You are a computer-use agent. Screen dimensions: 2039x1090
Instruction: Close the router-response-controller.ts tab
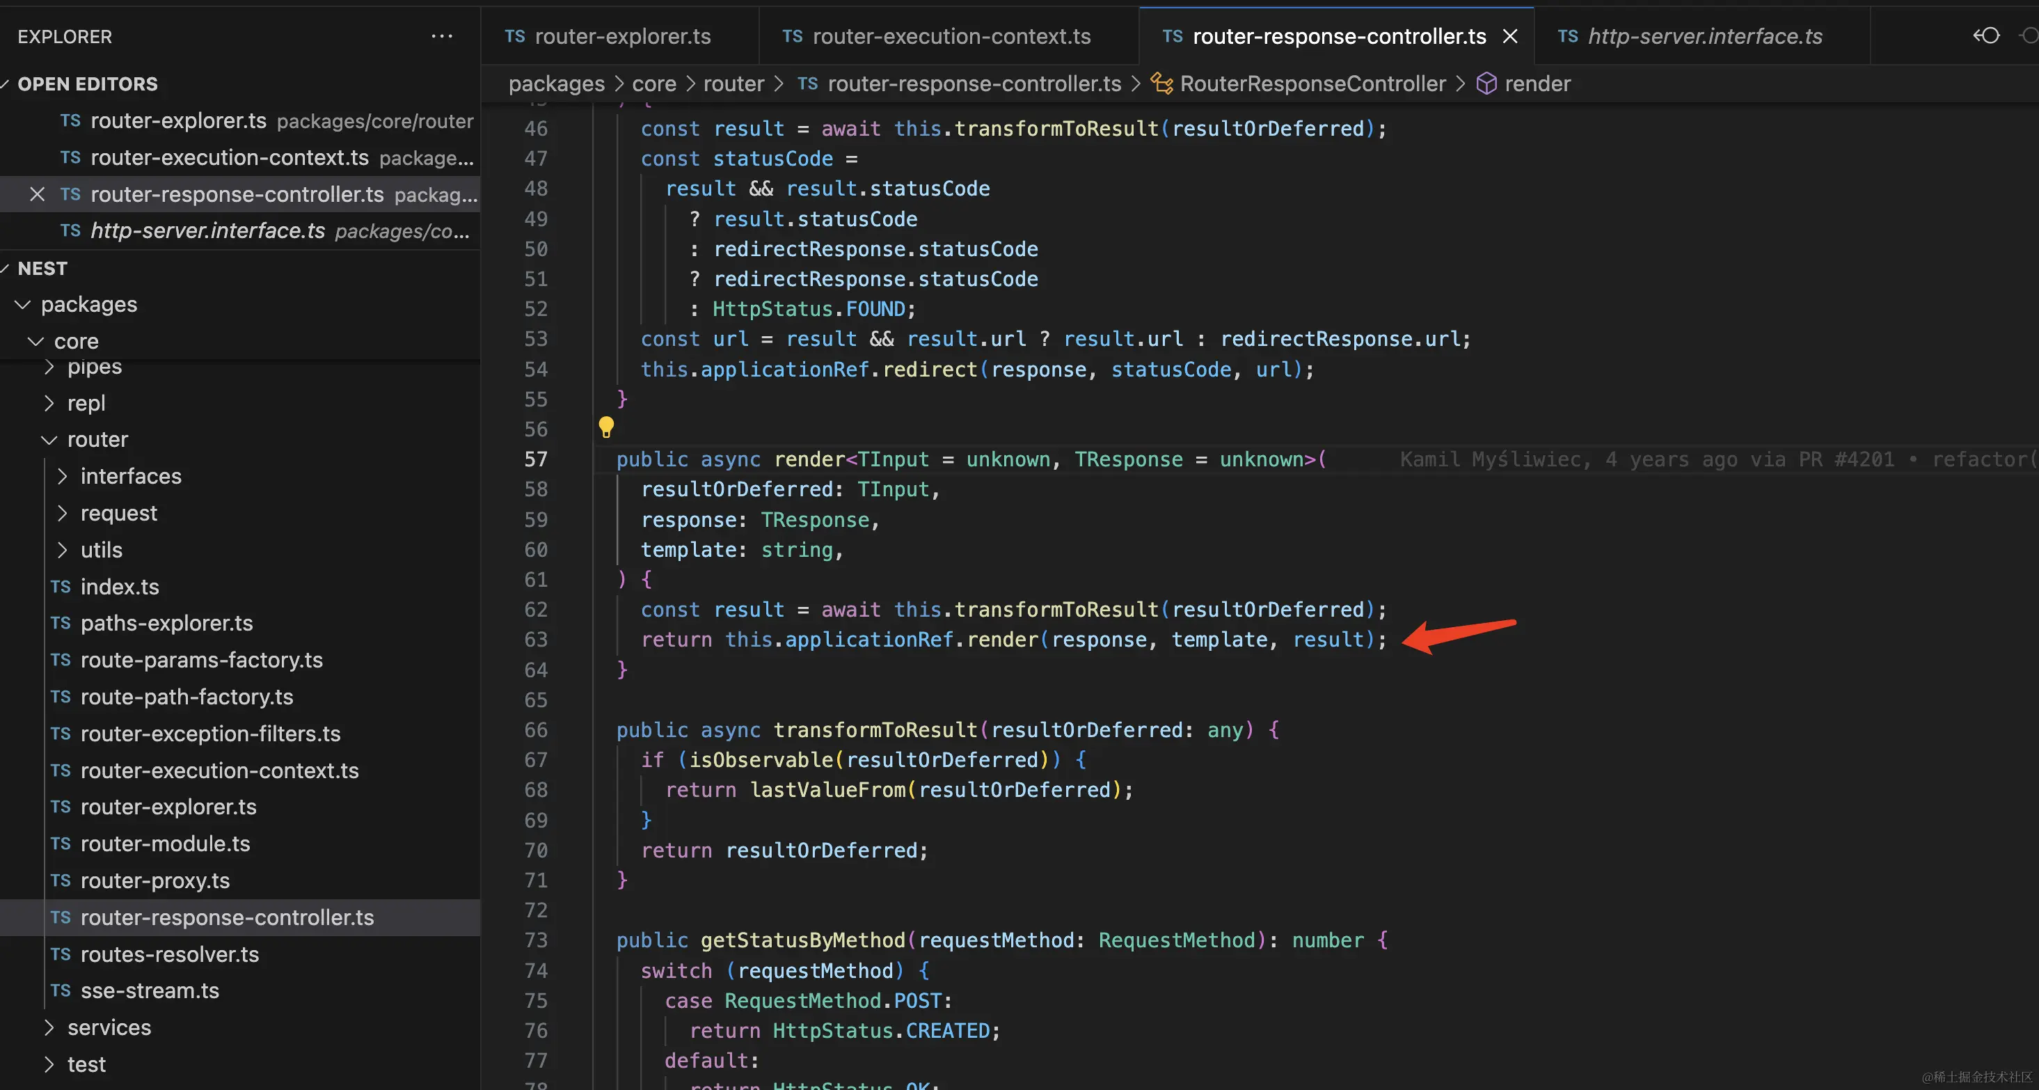1510,36
